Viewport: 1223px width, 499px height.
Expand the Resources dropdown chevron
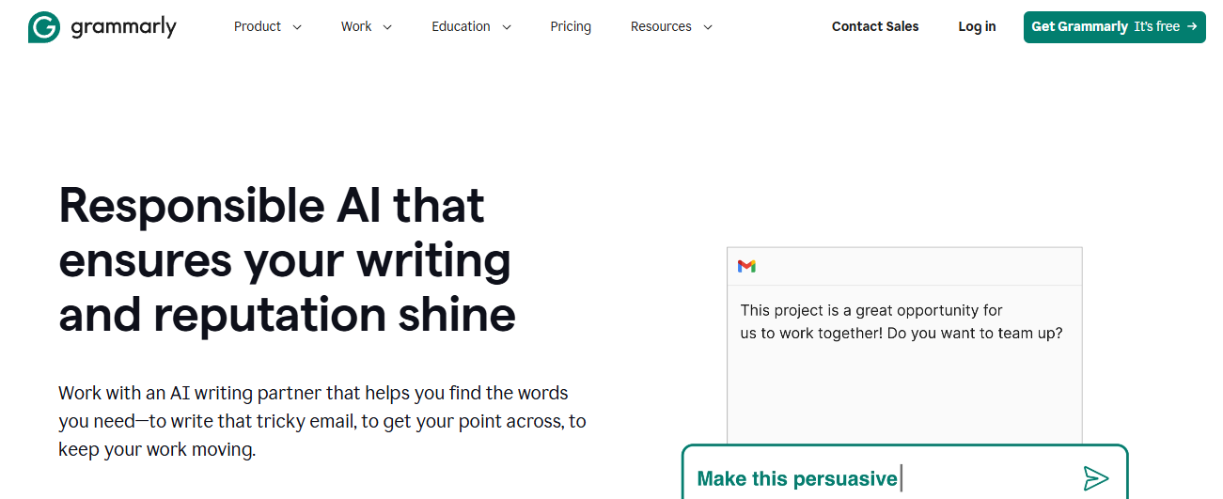(x=708, y=27)
